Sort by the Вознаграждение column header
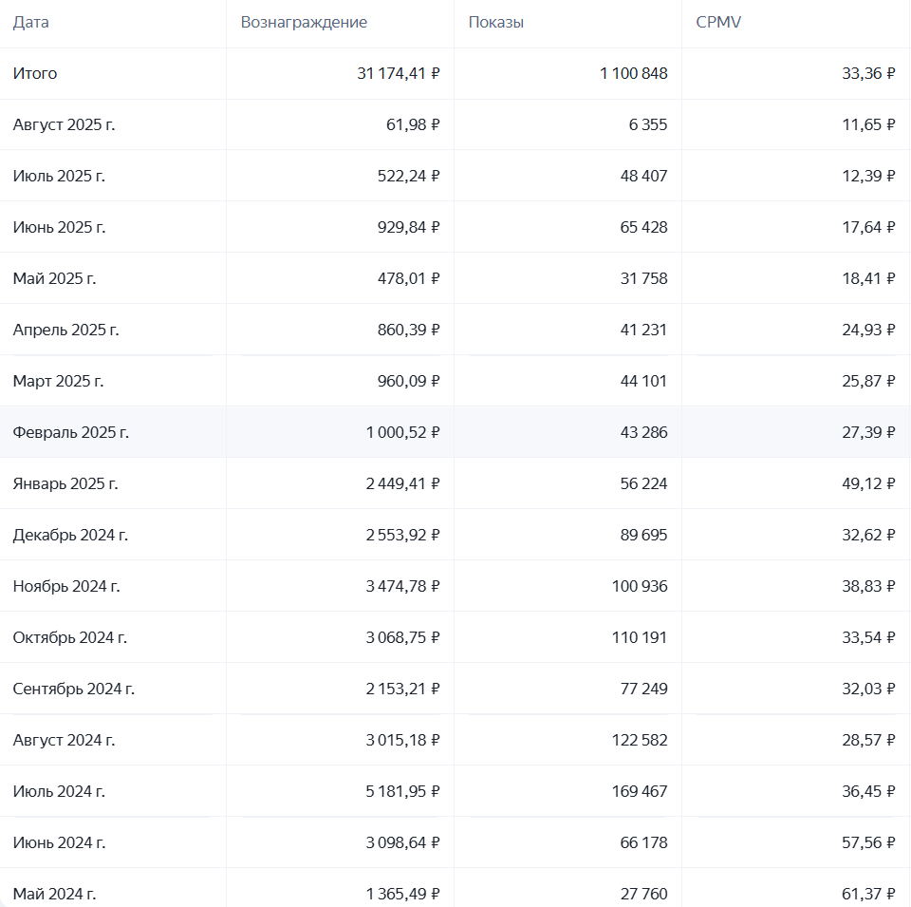The height and width of the screenshot is (907, 911). (304, 23)
